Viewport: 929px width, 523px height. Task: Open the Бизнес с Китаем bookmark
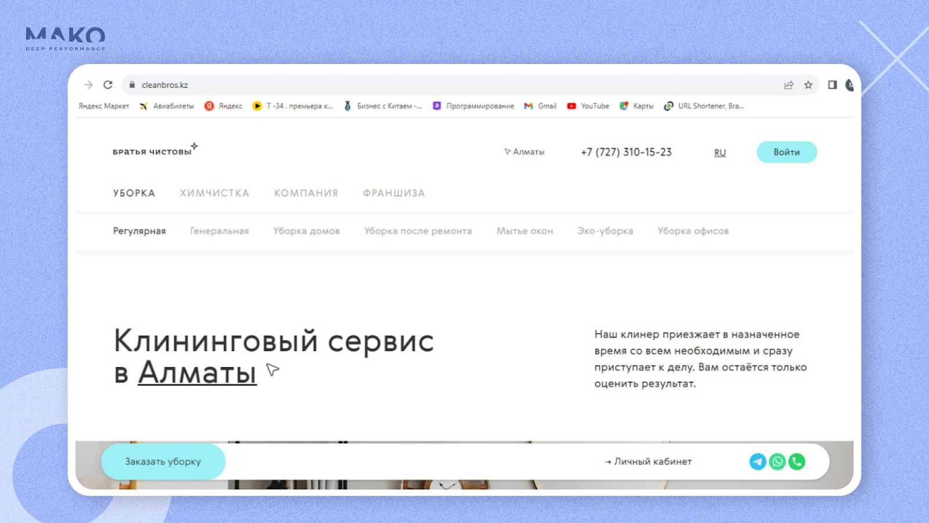(x=383, y=106)
